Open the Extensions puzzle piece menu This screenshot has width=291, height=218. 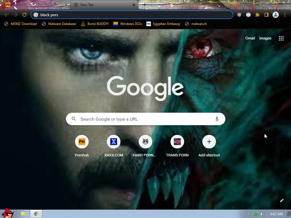click(x=257, y=15)
